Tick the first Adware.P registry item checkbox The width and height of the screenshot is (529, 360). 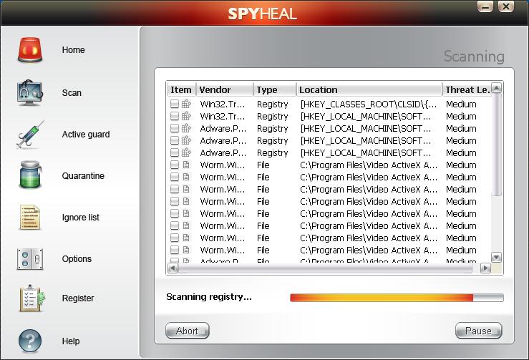click(175, 129)
